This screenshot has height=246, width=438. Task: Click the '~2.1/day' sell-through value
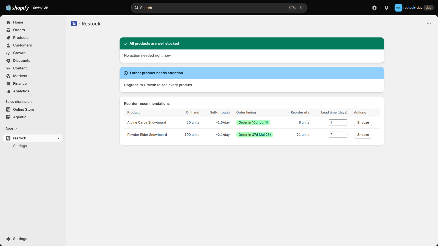[x=223, y=135]
